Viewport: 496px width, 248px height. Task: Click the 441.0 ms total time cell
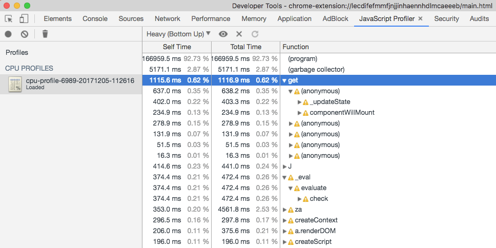click(x=237, y=167)
